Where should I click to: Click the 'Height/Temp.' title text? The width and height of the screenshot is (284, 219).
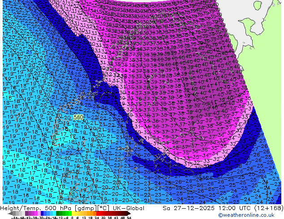21,208
